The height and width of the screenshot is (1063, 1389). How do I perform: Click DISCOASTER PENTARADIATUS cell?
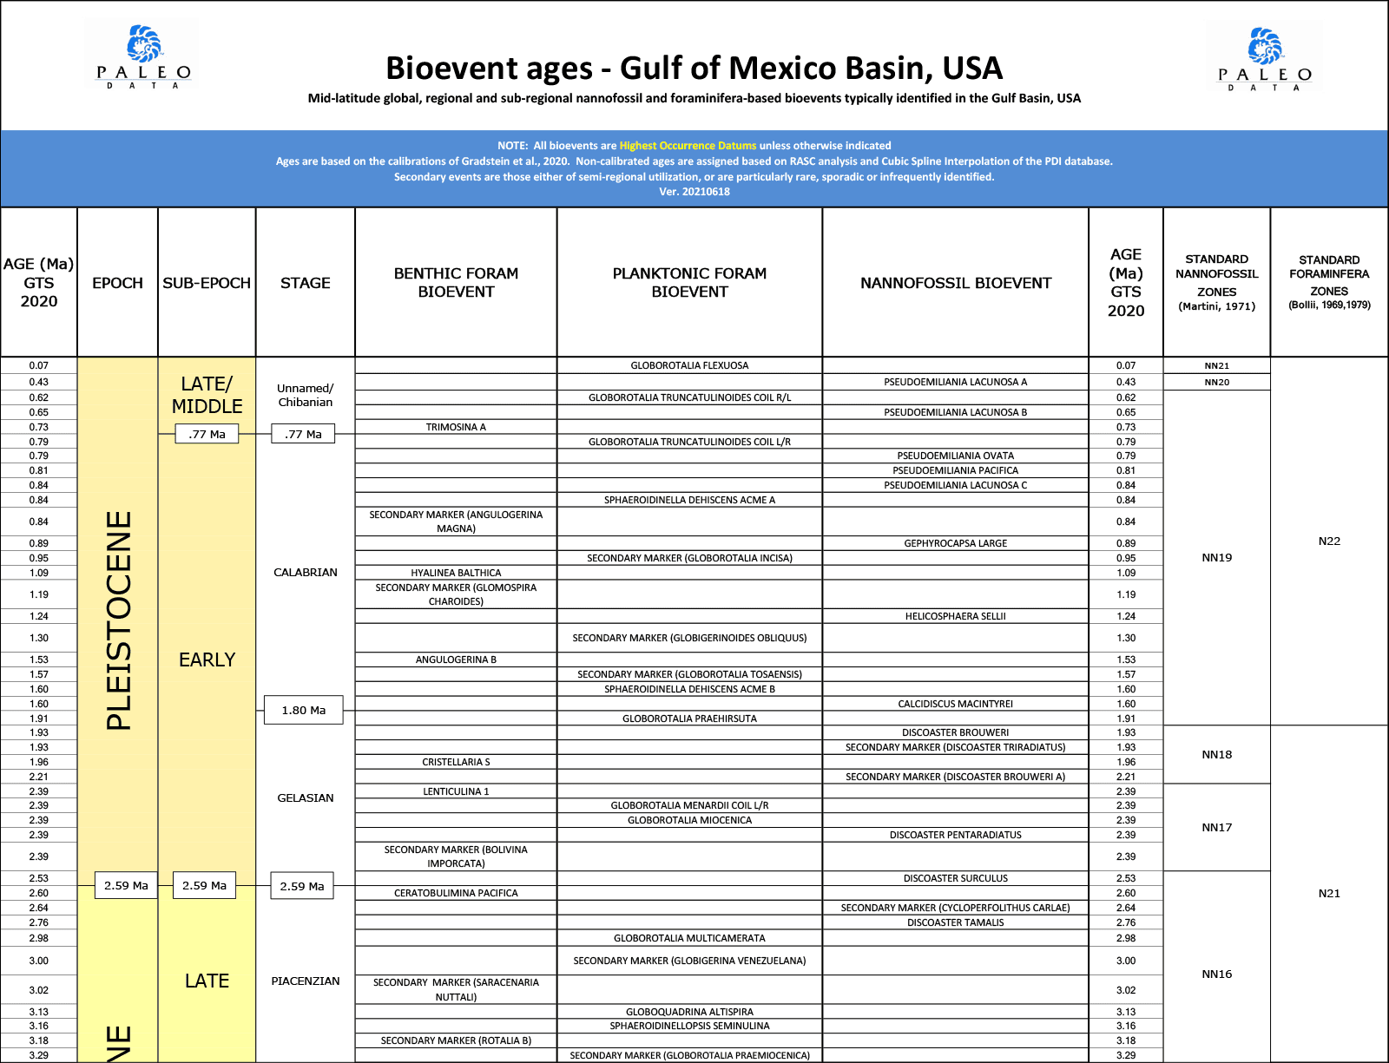point(956,835)
